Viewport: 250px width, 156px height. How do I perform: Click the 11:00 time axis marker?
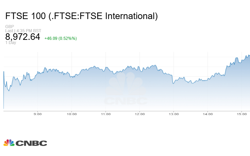pos(106,114)
